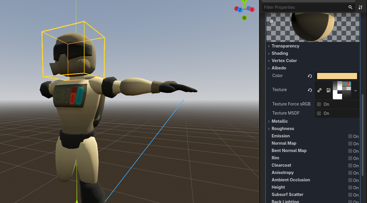Click the red X axis gizmo handle
Screen dimensions: 367x203
(x=252, y=10)
